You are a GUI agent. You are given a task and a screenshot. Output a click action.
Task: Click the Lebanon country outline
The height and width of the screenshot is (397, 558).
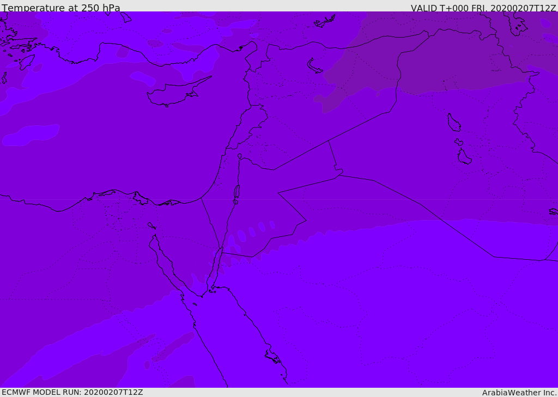[x=248, y=126]
